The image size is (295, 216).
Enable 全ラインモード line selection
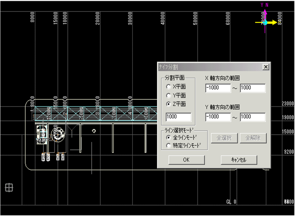point(169,137)
